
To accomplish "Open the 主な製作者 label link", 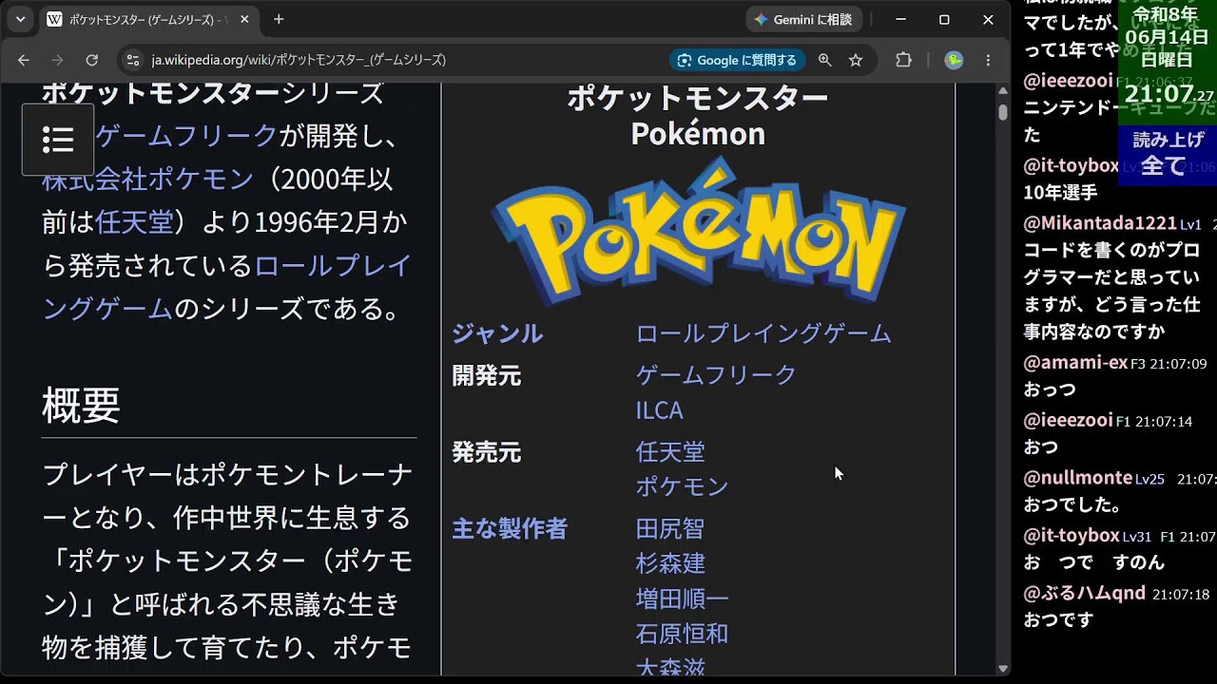I will click(510, 529).
